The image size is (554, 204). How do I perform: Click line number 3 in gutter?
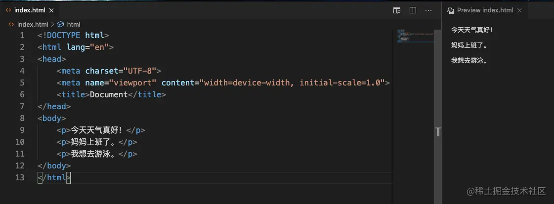point(22,59)
